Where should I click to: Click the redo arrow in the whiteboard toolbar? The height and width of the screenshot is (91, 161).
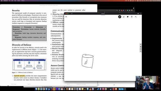coord(140,17)
